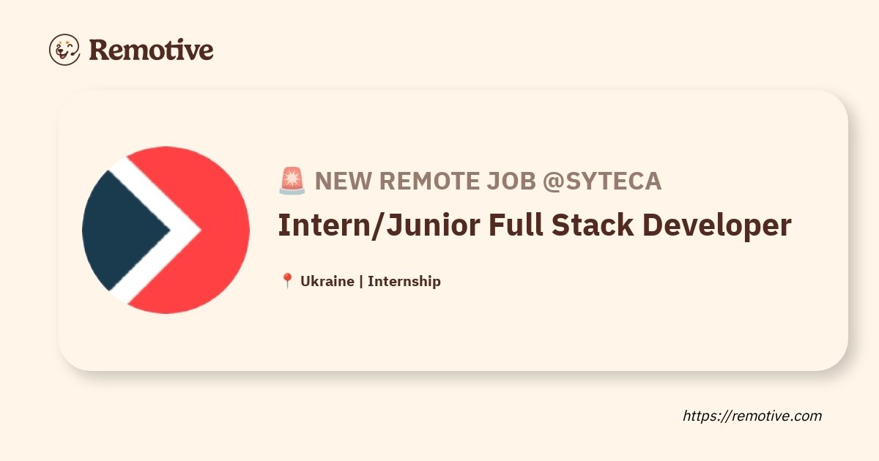879x461 pixels.
Task: Click the separator between Ukraine and Internship
Action: [x=361, y=282]
